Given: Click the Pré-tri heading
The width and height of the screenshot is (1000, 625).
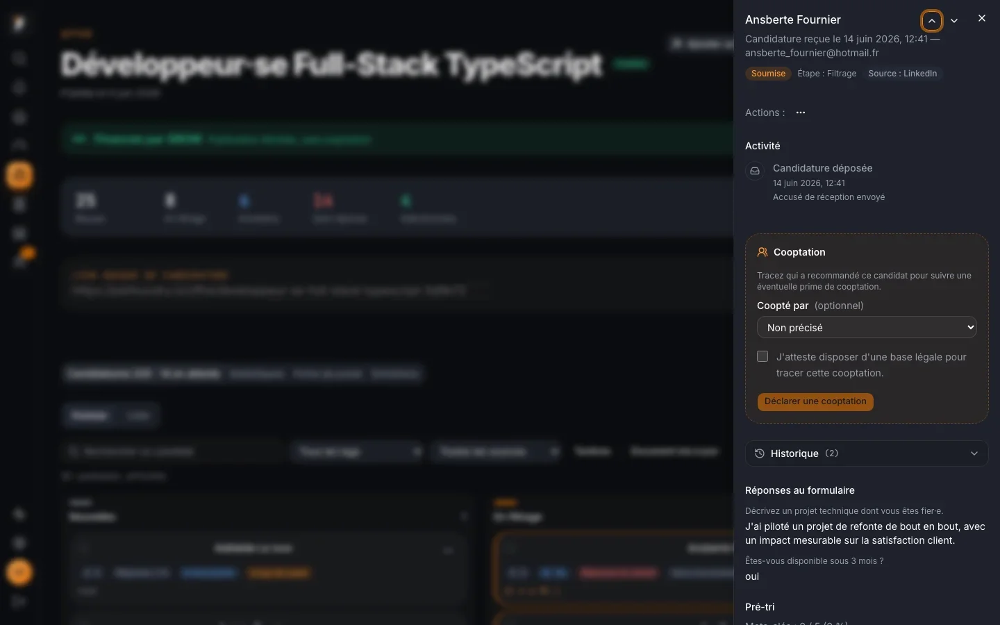Looking at the screenshot, I should click(760, 607).
